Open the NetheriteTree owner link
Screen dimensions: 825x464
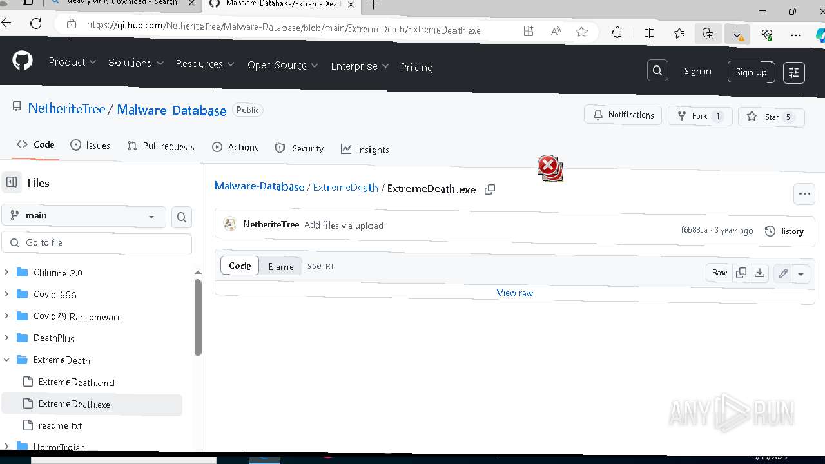click(x=66, y=109)
